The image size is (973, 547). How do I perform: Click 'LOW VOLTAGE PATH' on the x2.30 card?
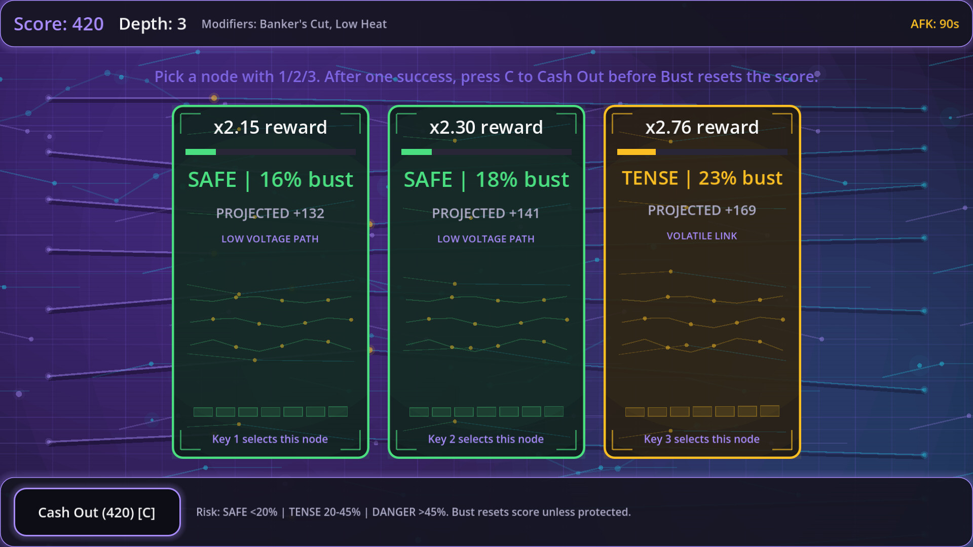pyautogui.click(x=486, y=239)
